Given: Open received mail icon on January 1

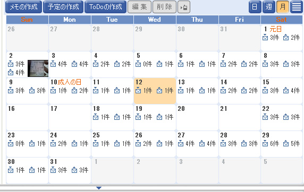Looking at the screenshot, I should pos(265,37).
